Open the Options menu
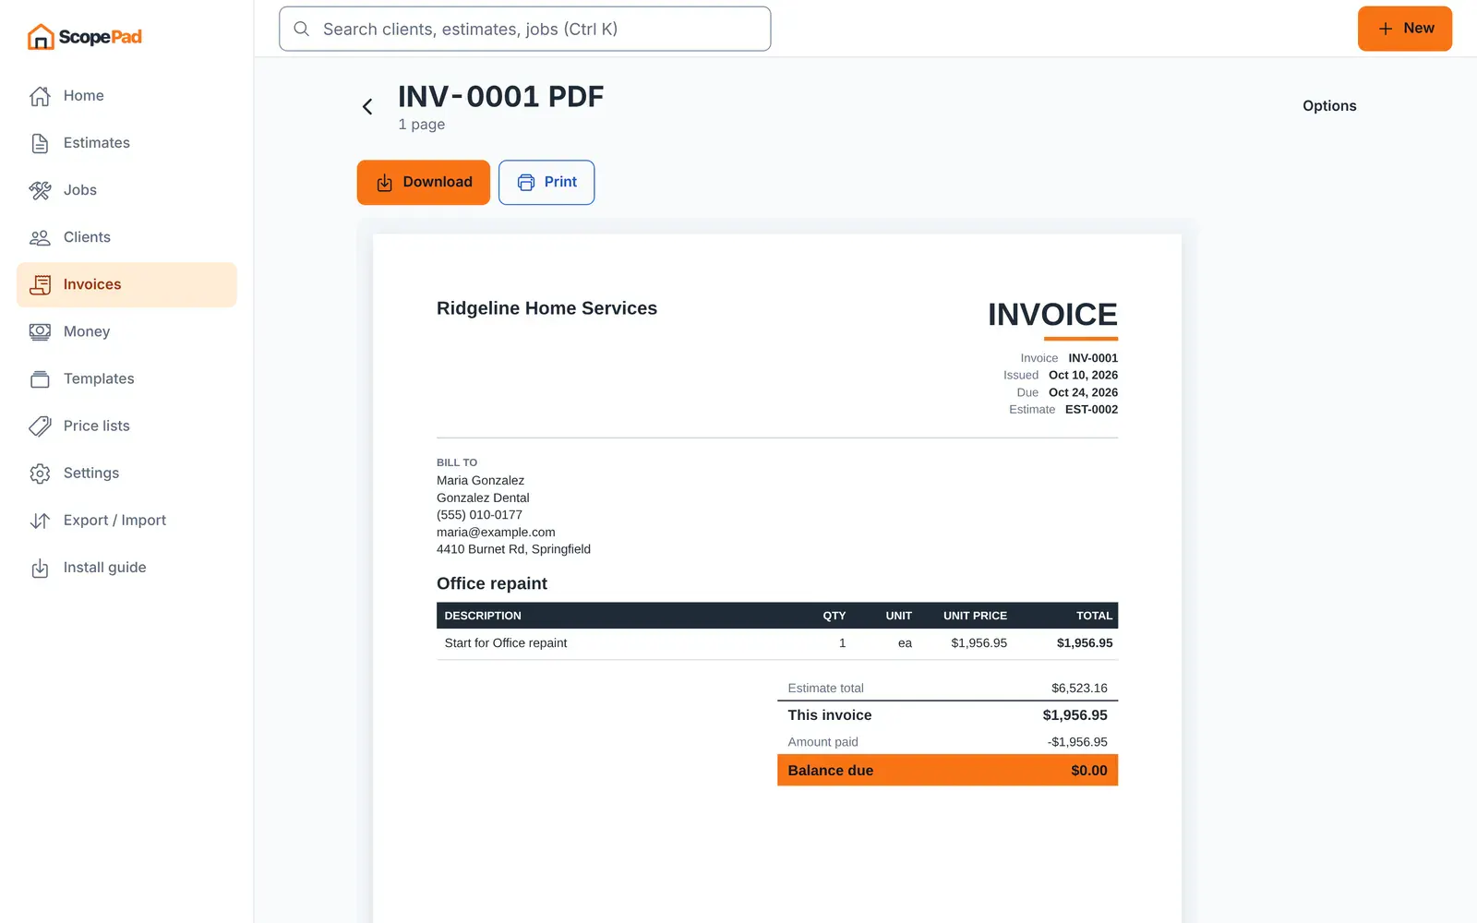The height and width of the screenshot is (923, 1477). click(1329, 106)
